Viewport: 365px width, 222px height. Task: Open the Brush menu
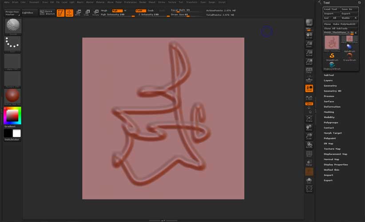(15, 2)
